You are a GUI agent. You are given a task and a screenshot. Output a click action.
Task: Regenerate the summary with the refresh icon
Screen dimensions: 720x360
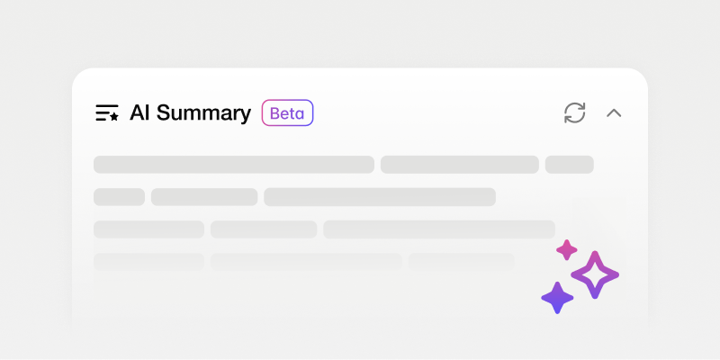click(x=574, y=112)
